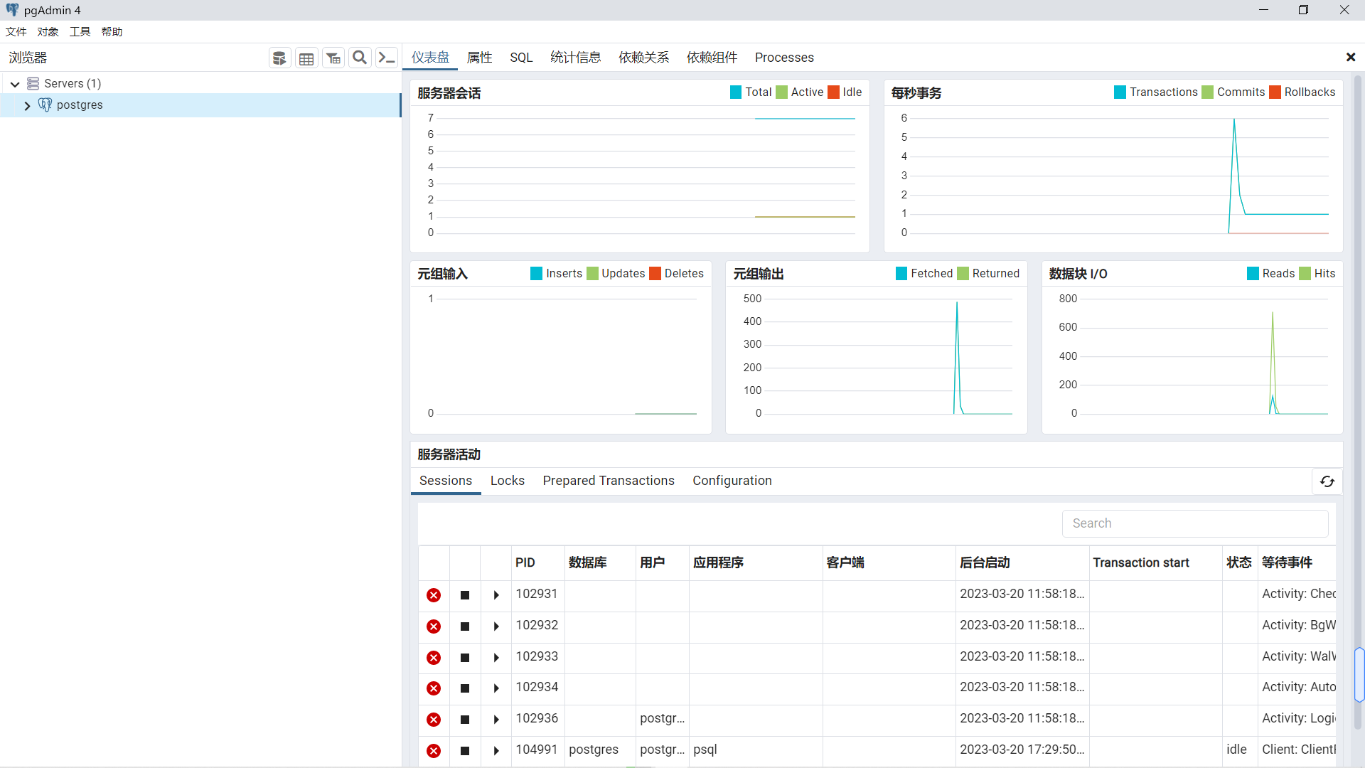Select the Search Objects magnifier icon
This screenshot has height=768, width=1365.
tap(359, 58)
